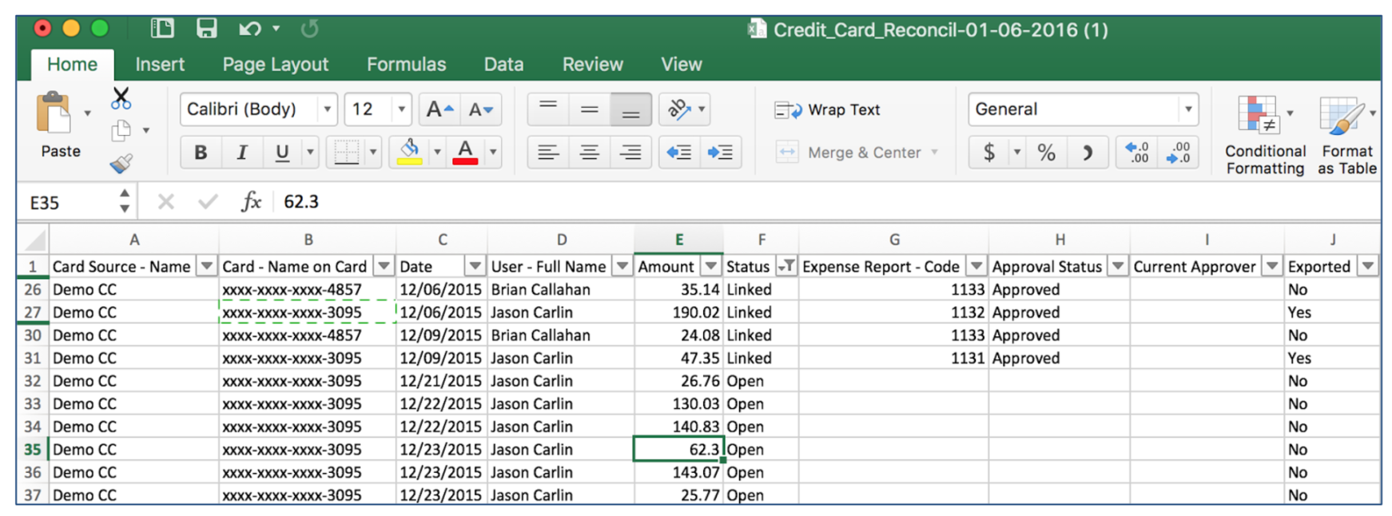Switch to the View tab
The image size is (1392, 516).
pos(682,65)
